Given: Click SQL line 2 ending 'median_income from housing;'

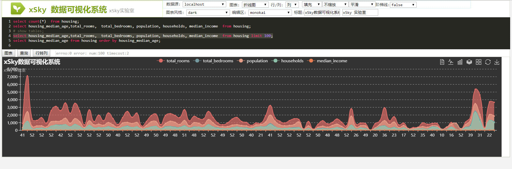Looking at the screenshot, I should [x=132, y=26].
